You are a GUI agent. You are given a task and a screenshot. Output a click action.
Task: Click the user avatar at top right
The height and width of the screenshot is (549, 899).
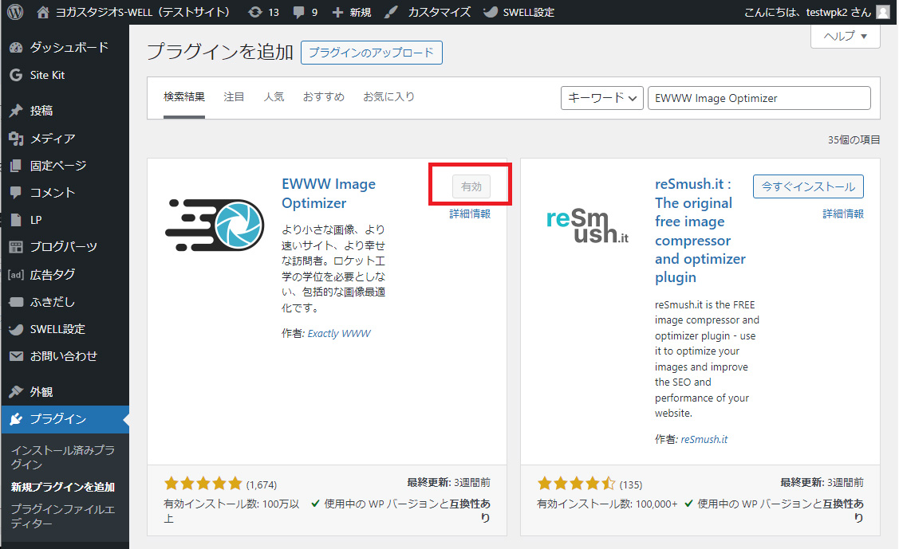click(x=884, y=12)
